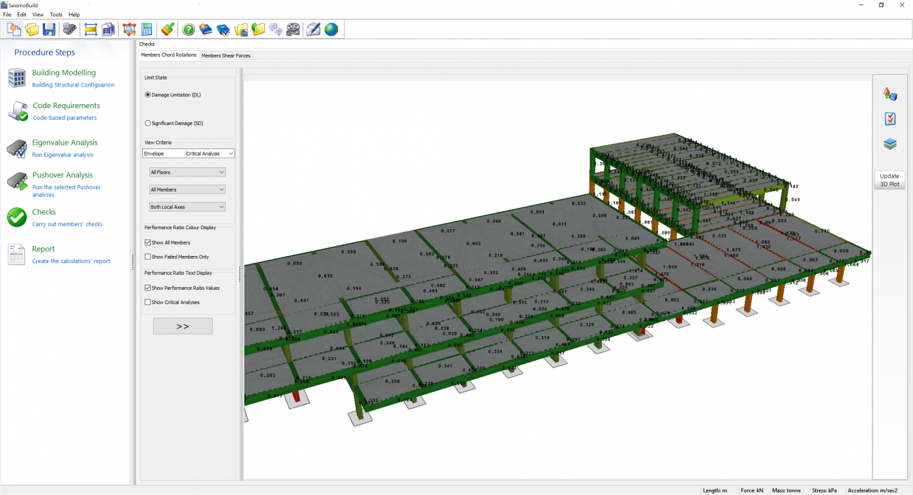Screen dimensions: 913x495
Task: Open an existing project with the folder icon
Action: tap(31, 29)
